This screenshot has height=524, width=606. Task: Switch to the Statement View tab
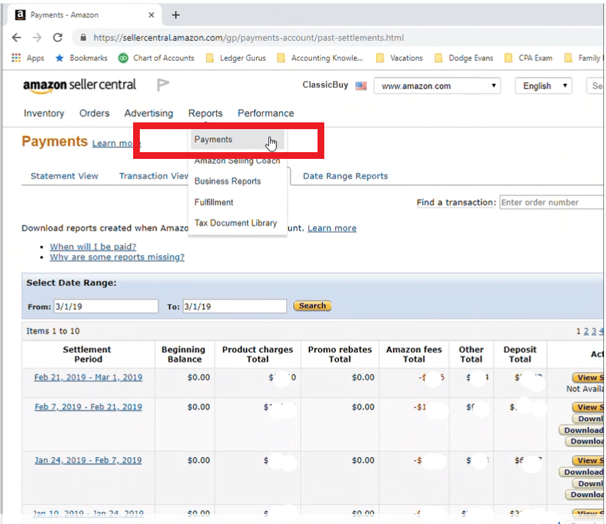(x=64, y=176)
